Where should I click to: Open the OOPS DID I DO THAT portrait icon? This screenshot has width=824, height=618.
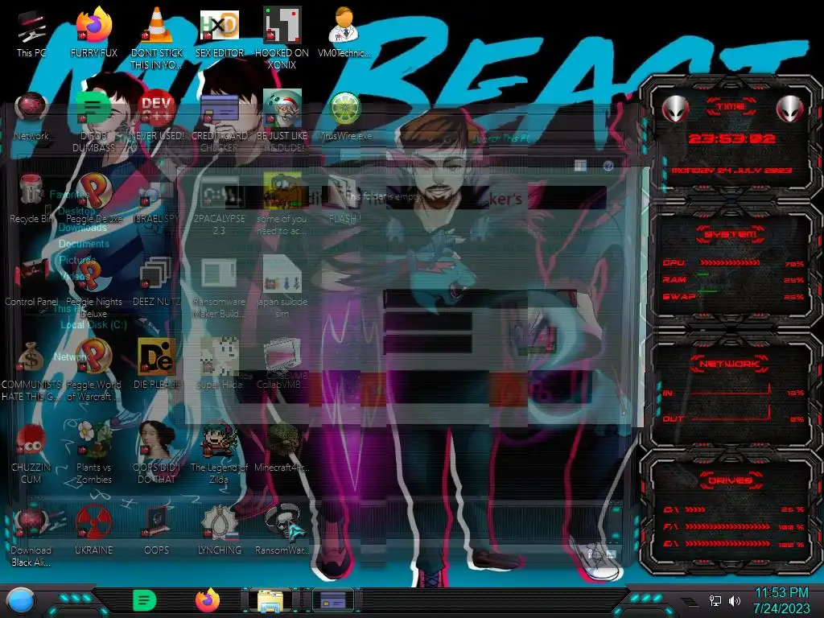156,453
